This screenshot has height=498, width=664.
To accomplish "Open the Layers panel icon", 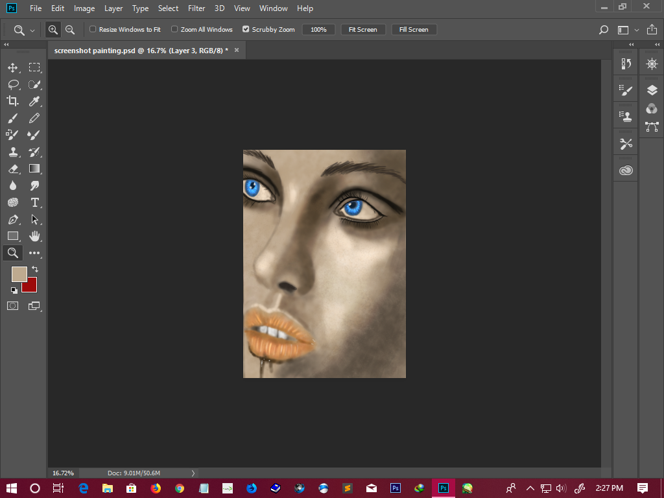I will pyautogui.click(x=652, y=90).
